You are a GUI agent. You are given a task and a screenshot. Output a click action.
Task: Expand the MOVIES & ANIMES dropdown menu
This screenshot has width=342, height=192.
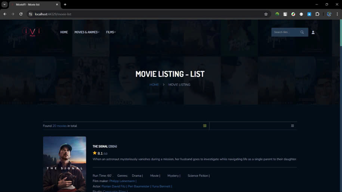tap(87, 32)
